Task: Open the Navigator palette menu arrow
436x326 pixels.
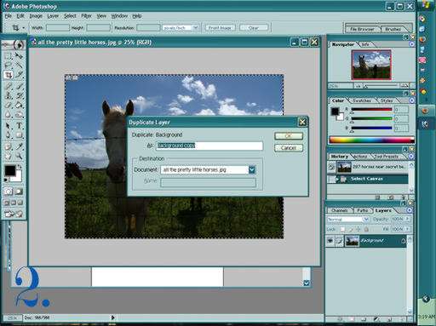Action: [x=411, y=44]
